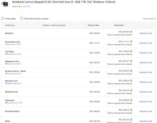Open Magazine Luiza 90% positivos rating
The width and height of the screenshot is (157, 123).
click(13, 64)
